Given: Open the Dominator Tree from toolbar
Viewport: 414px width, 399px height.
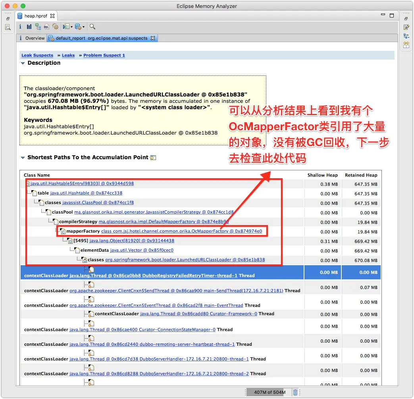Looking at the screenshot, I should [38, 27].
